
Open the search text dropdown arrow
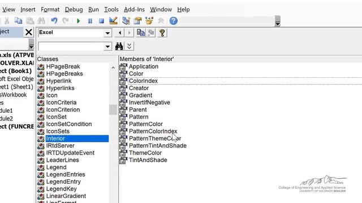pos(107,46)
